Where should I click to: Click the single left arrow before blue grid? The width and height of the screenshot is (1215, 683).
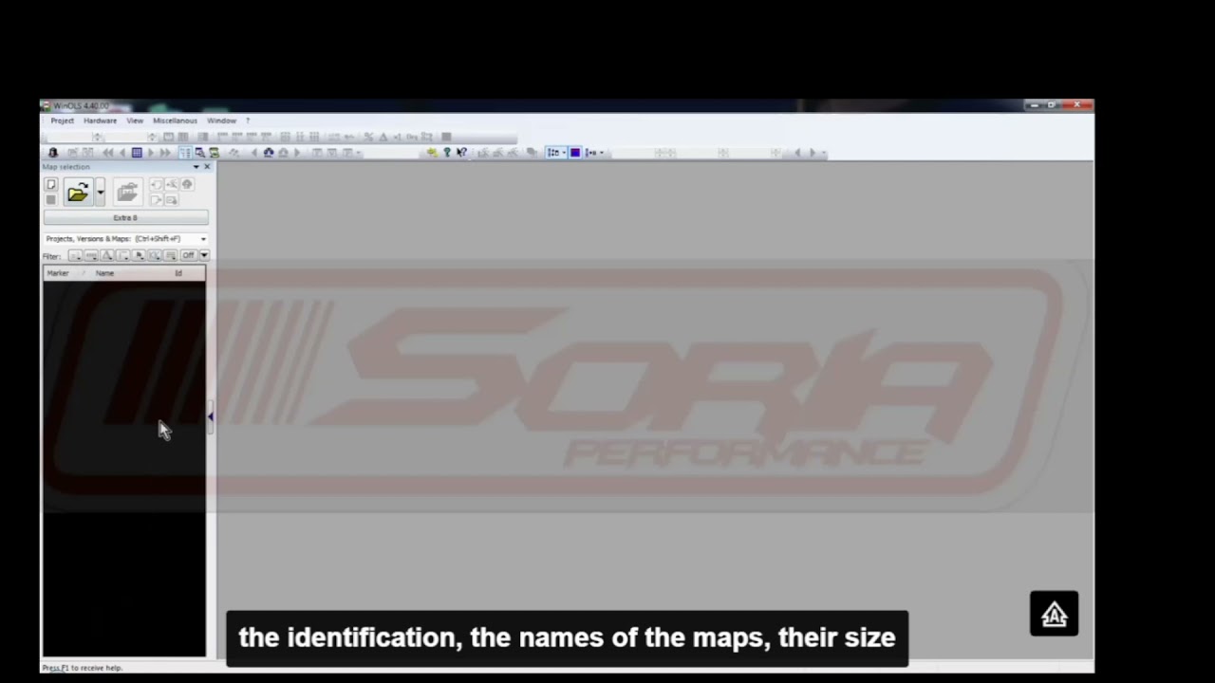click(122, 153)
